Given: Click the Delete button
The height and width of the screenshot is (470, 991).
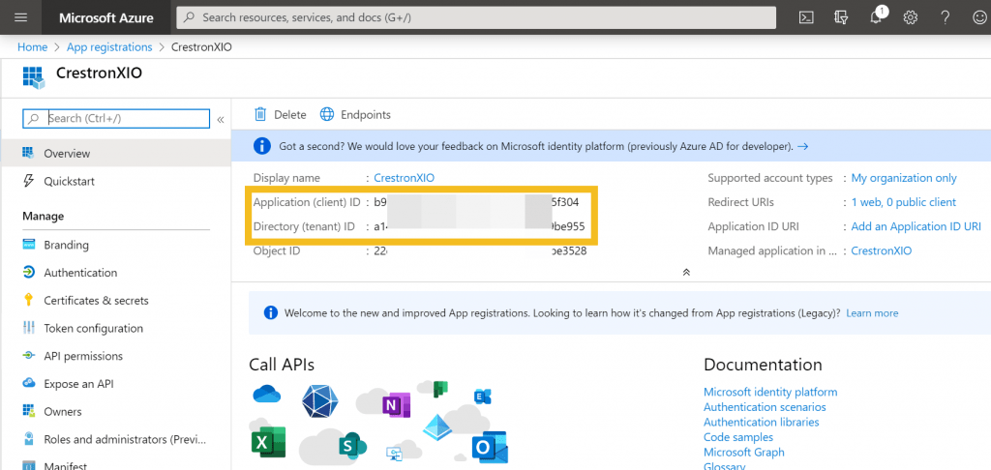Looking at the screenshot, I should point(280,114).
